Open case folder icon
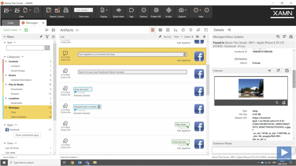 pos(7,10)
